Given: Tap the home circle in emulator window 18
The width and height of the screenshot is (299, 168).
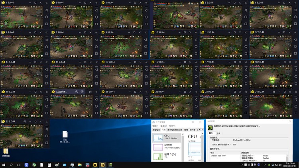Looking at the screenshot, I should click(x=295, y=76).
